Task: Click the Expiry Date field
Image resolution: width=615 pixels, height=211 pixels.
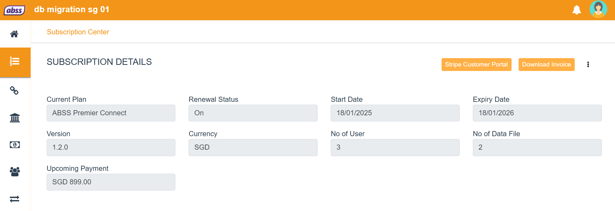Action: click(537, 113)
